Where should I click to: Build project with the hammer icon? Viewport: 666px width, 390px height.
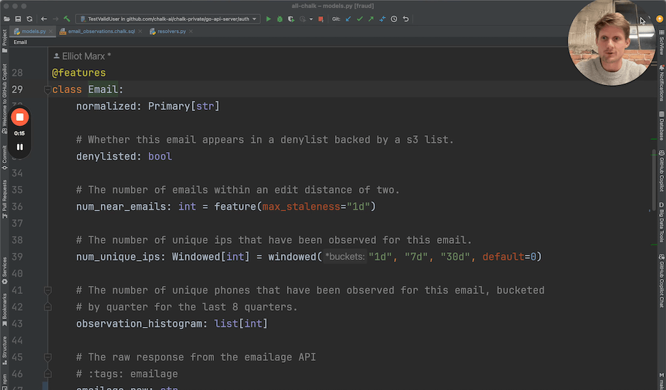(x=66, y=19)
